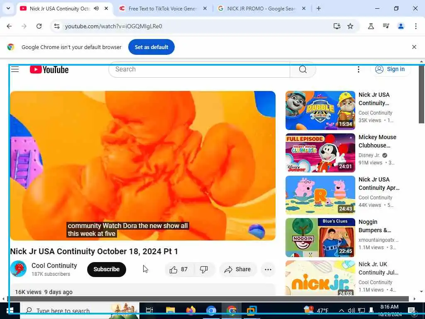Open Mickey Mouse Clubhouse full episode thumbnail
The height and width of the screenshot is (319, 425).
(x=320, y=153)
